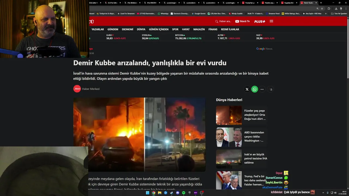
Task: Click the BITCOIN price ticker
Action: point(188,37)
